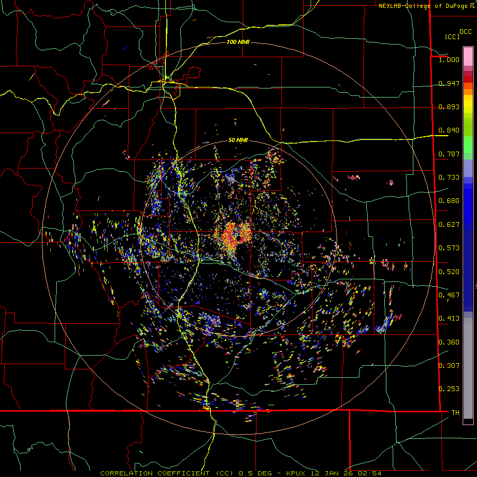Click the 100 NMI range ring label

pos(238,42)
